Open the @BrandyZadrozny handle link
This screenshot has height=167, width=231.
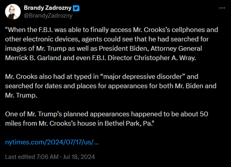click(x=48, y=16)
